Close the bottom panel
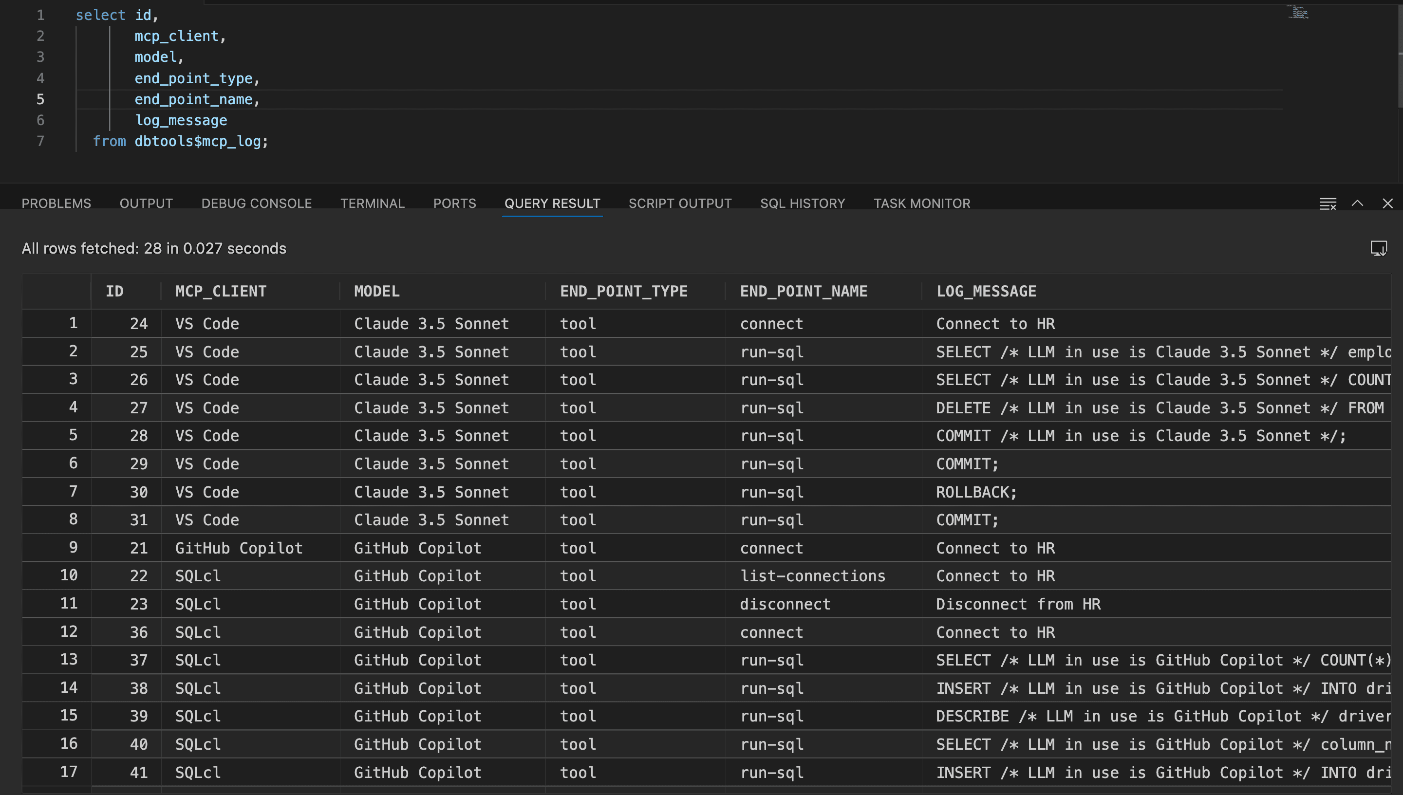The image size is (1403, 795). [1387, 203]
